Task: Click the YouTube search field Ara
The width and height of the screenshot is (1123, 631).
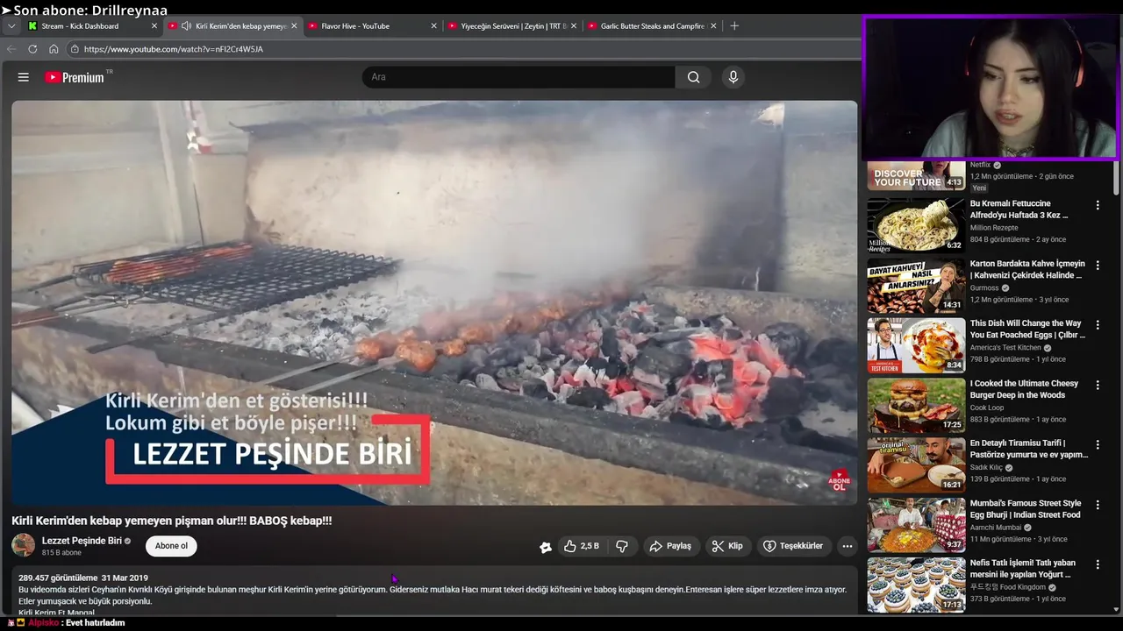Action: point(519,77)
